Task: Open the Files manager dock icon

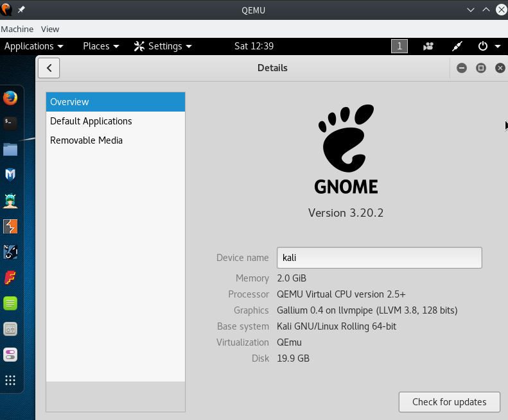Action: [x=10, y=149]
